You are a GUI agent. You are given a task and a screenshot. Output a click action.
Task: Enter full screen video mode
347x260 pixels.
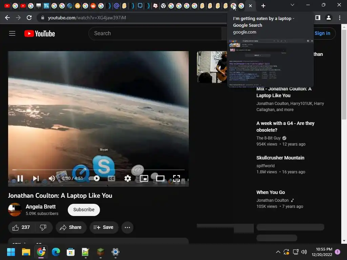(x=176, y=178)
